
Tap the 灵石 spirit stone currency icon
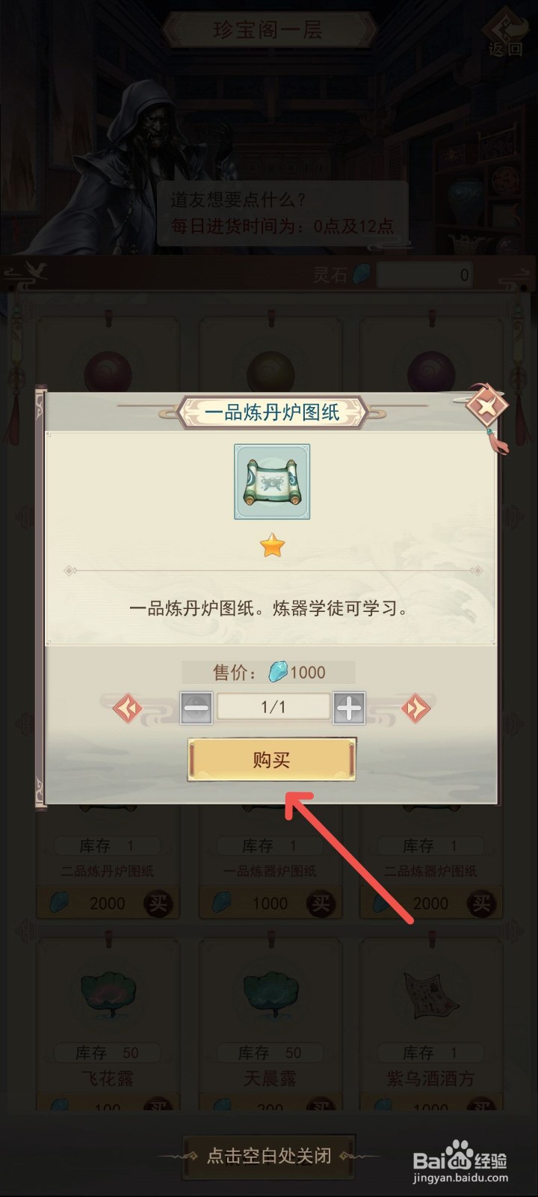361,275
